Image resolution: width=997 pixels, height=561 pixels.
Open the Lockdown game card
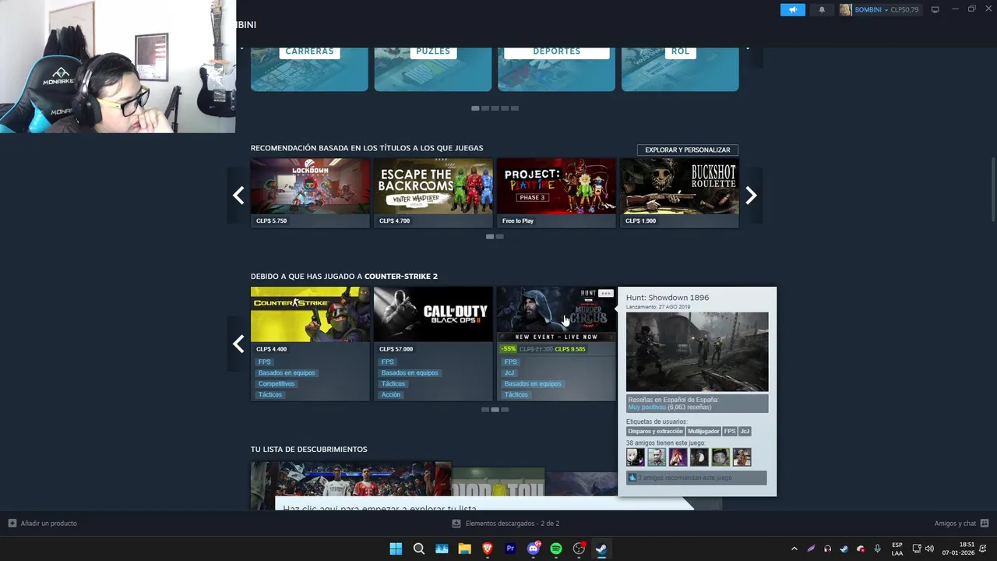tap(310, 192)
